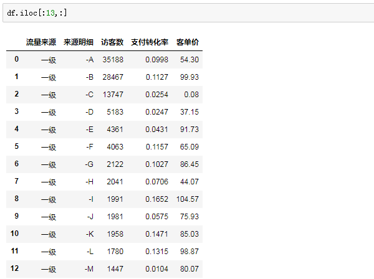
Task: Click visitor count 13747
Action: coord(113,95)
